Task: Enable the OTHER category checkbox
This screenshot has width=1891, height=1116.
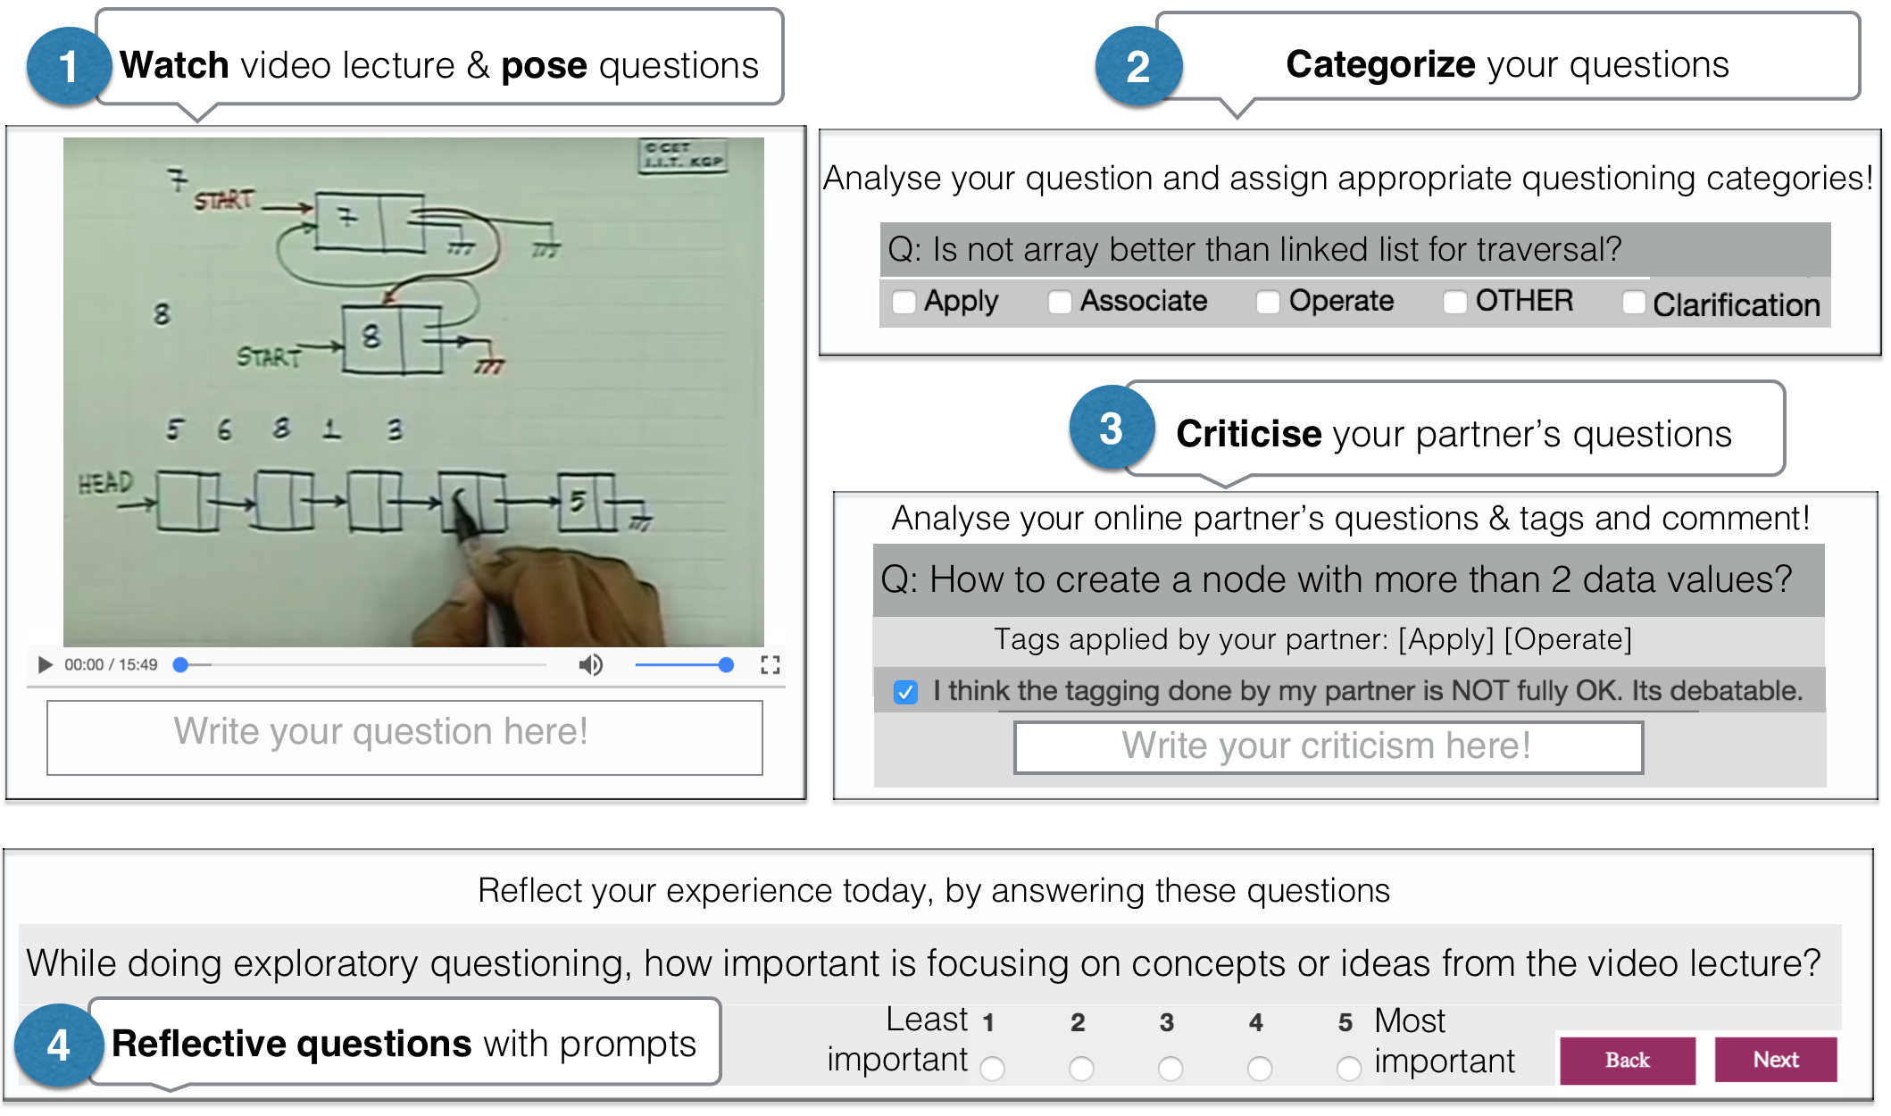Action: click(x=1454, y=303)
